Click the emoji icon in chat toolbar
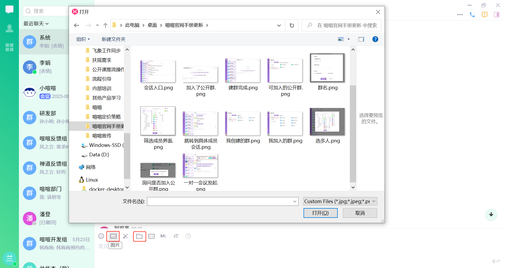 pos(101,236)
